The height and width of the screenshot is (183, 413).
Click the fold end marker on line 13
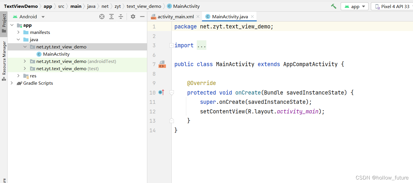[x=172, y=121]
